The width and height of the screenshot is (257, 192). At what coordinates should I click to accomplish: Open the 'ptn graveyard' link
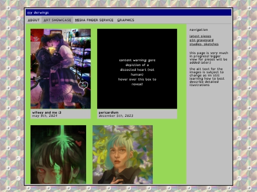coord(201,40)
